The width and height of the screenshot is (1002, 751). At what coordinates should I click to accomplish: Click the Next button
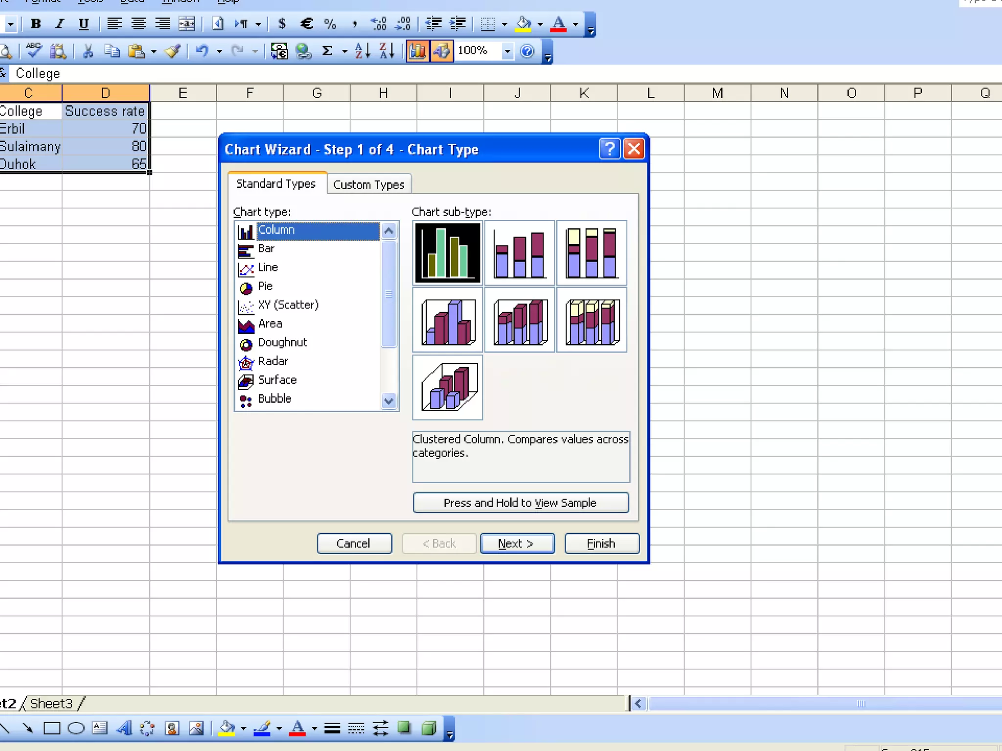517,543
